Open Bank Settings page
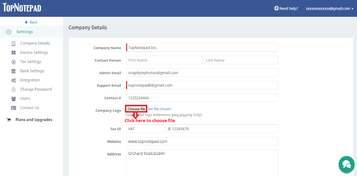Viewport: 357px width, 176px height. [x=32, y=71]
